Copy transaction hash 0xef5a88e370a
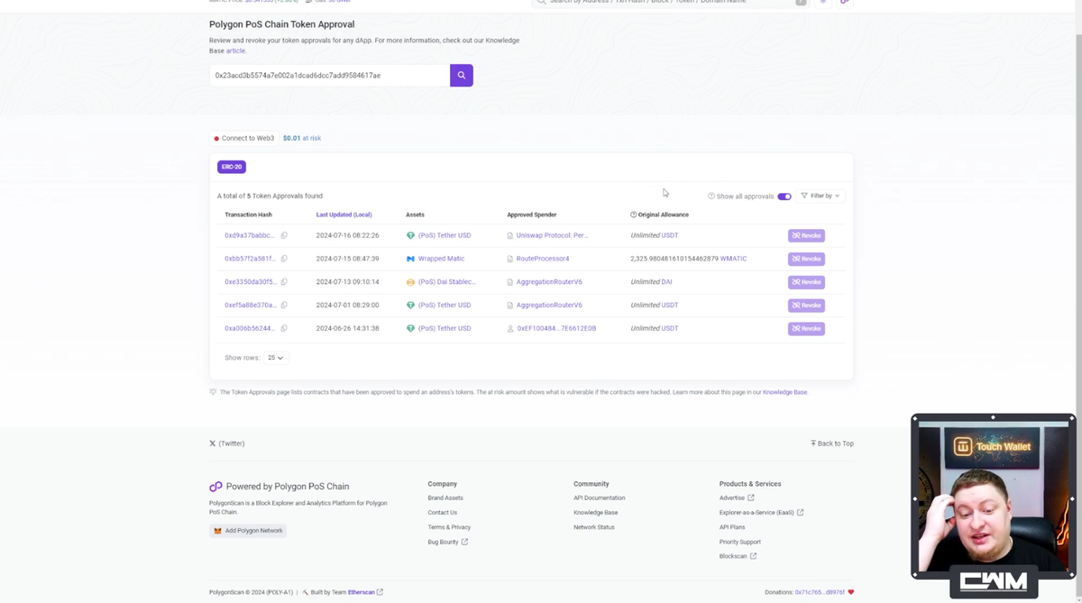The height and width of the screenshot is (603, 1082). tap(284, 306)
